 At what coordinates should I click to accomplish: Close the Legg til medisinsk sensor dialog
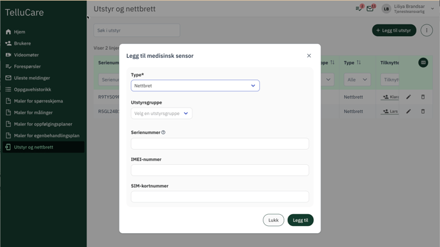(x=309, y=56)
